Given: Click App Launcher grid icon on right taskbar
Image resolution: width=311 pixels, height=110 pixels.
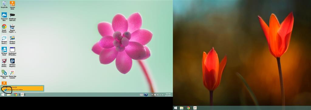Looking at the screenshot, I should point(195,108).
